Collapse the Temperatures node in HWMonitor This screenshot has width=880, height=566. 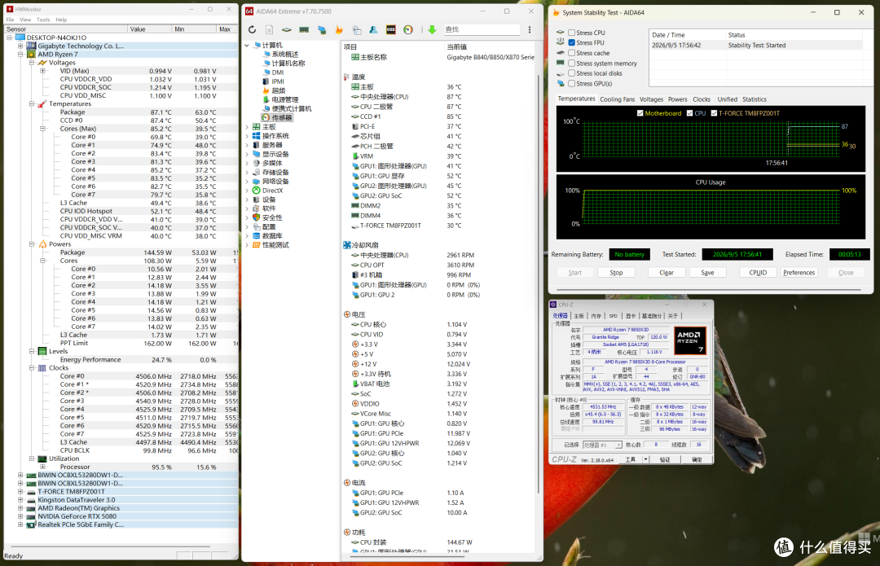(x=32, y=103)
